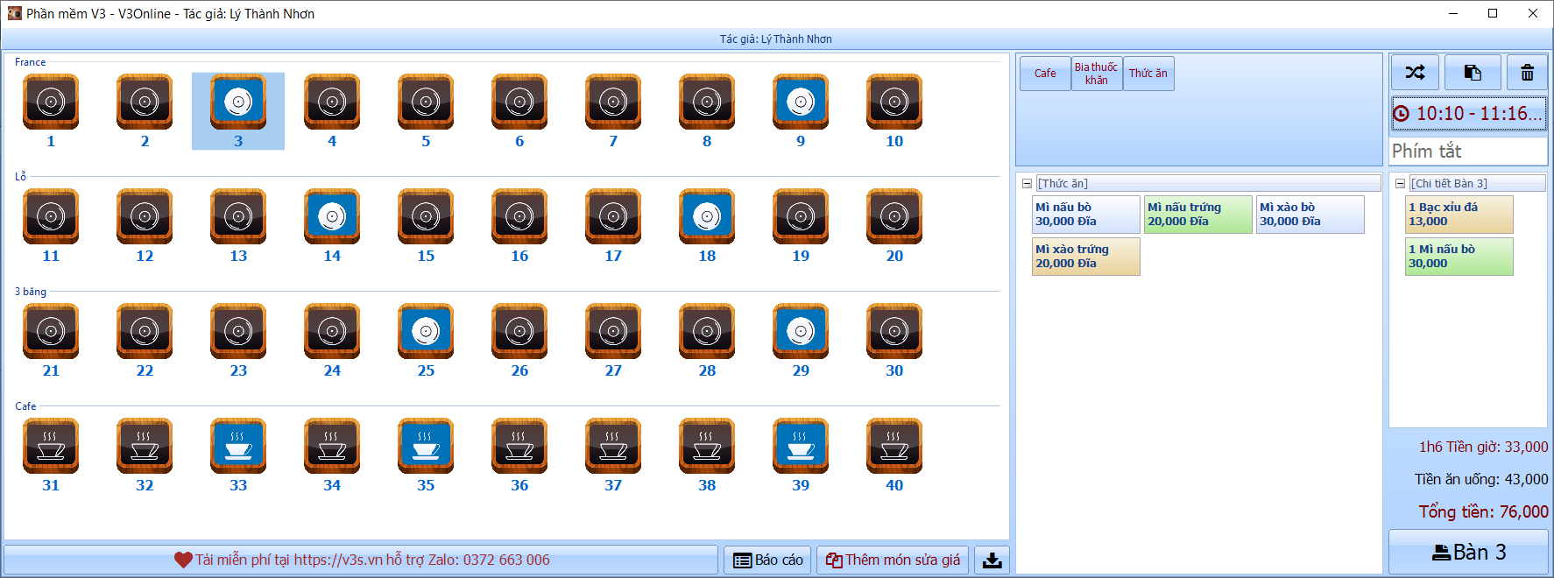Choose billiard table 20
1554x578 pixels.
[x=894, y=226]
